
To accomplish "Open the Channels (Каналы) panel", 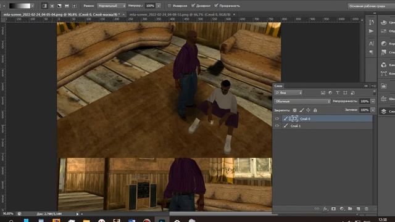I will pos(387,65).
